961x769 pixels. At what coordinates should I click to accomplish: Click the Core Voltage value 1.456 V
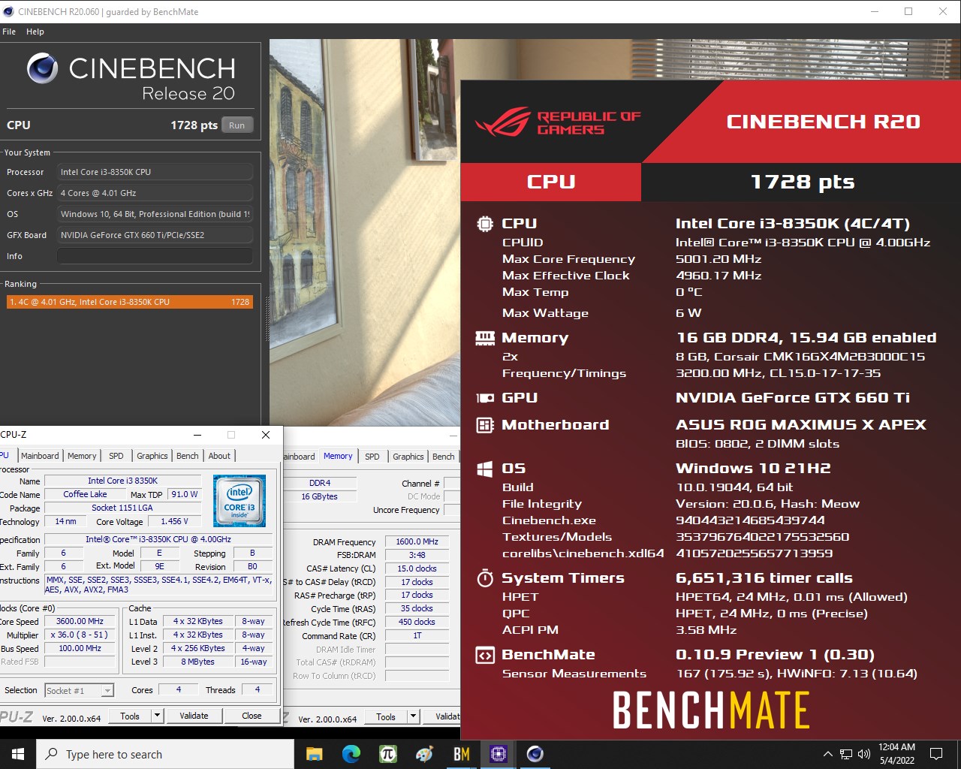(x=174, y=521)
